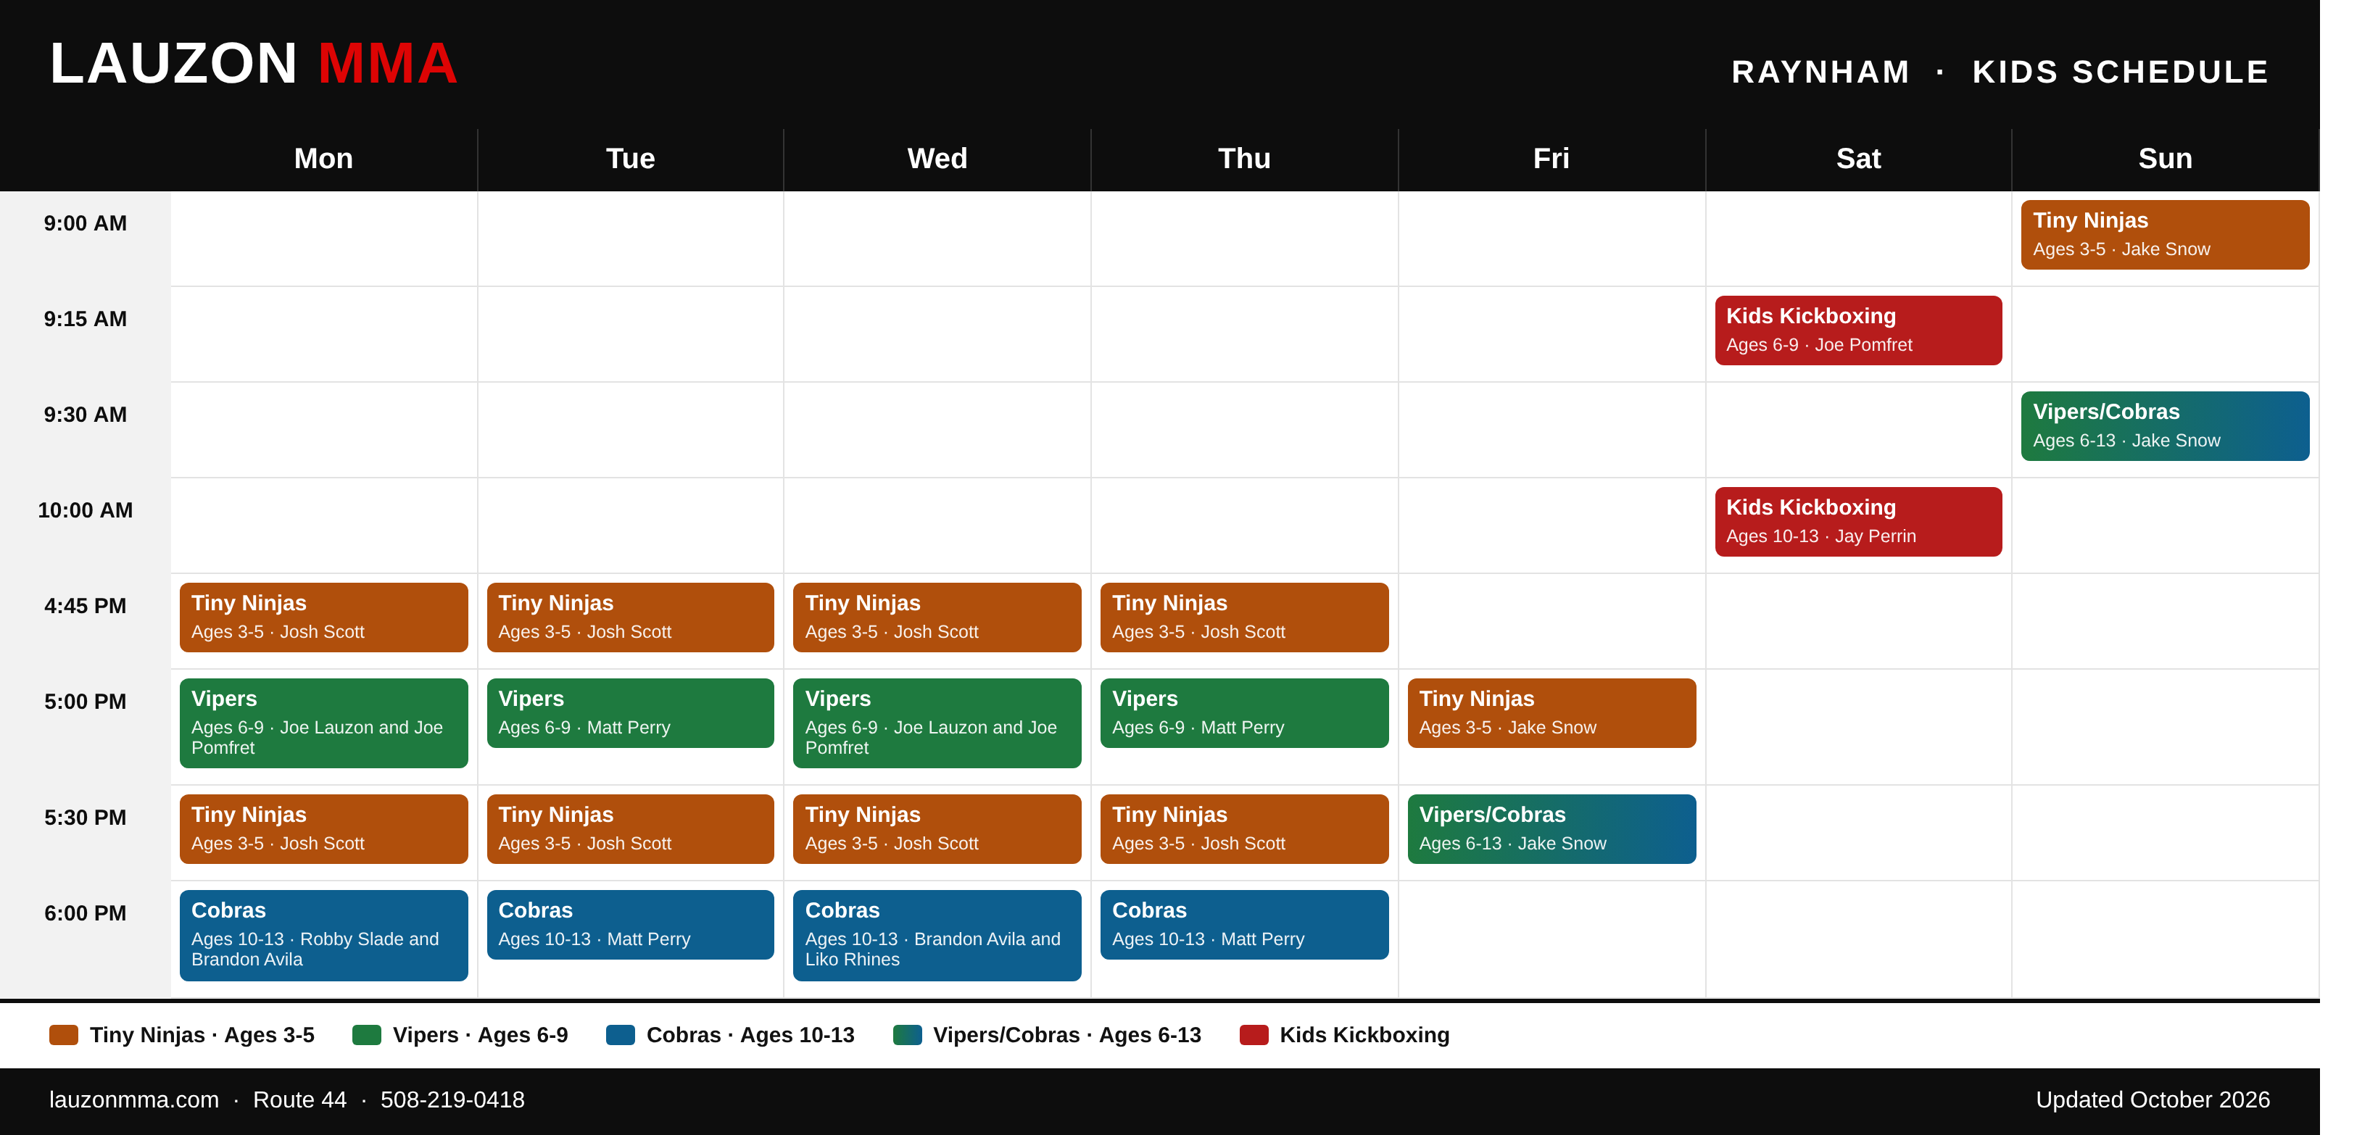
Task: Open Tuesday 5:30 PM Tiny Ninjas class
Action: tap(631, 828)
